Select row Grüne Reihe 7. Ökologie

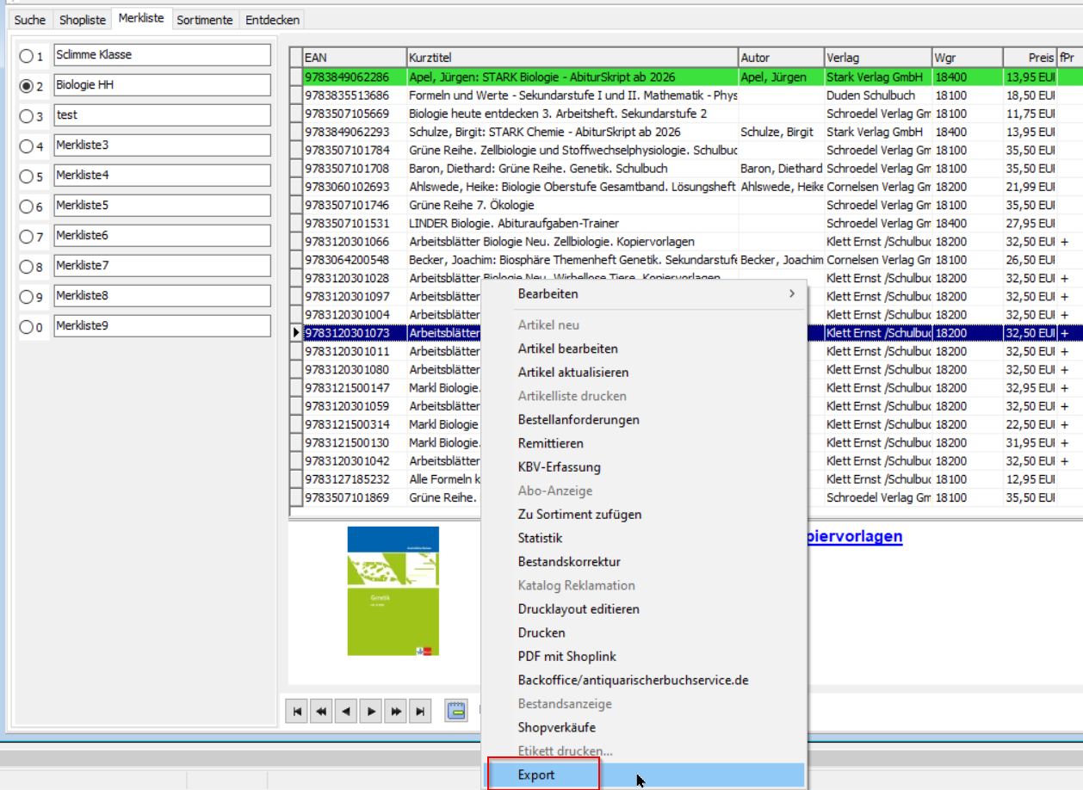click(x=687, y=205)
